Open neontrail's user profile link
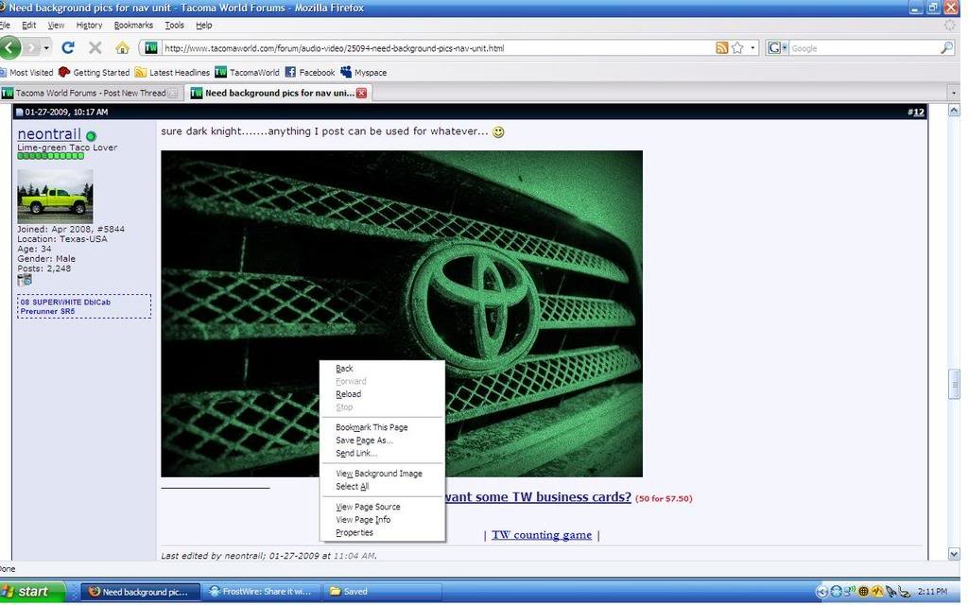 [49, 134]
